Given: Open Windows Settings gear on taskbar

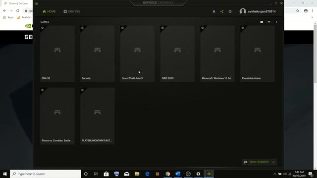Looking at the screenshot, I should tap(198, 174).
